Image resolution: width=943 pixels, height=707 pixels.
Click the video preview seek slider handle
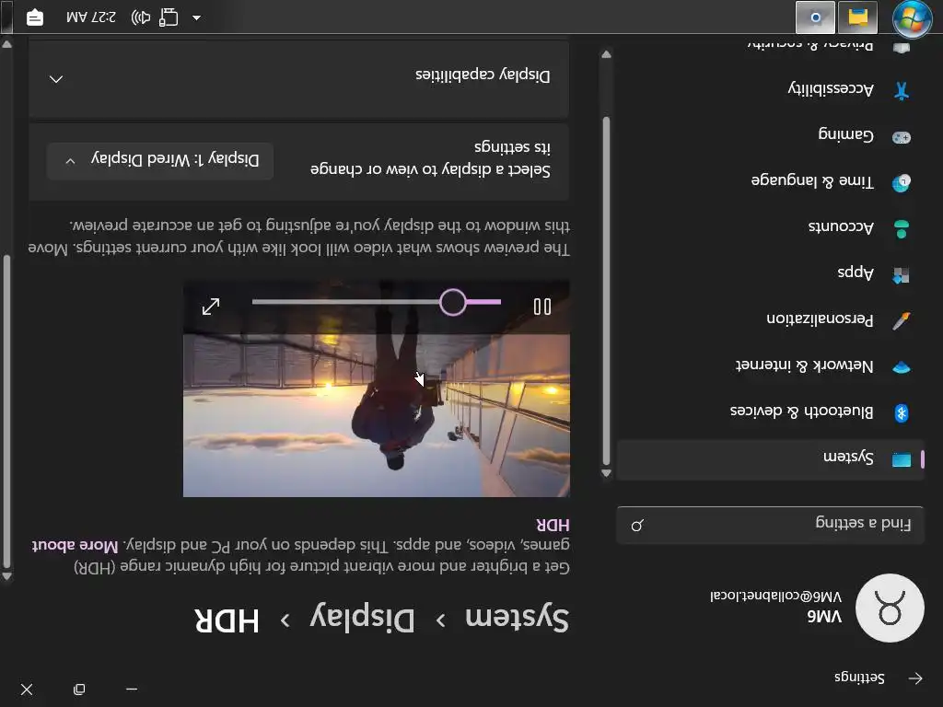click(x=452, y=302)
